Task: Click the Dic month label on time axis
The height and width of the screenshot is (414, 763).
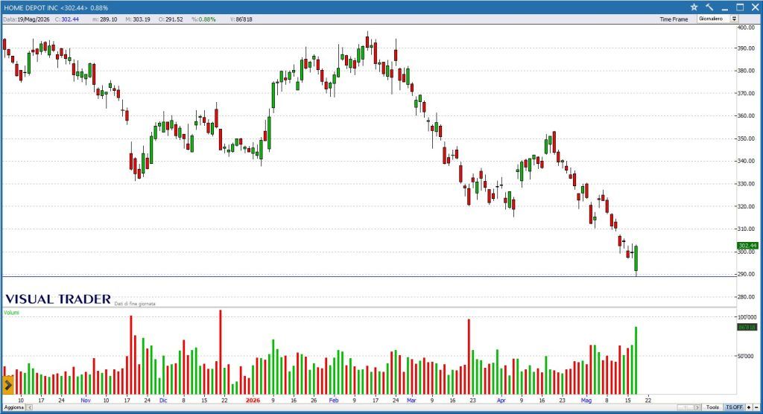Action: click(163, 401)
